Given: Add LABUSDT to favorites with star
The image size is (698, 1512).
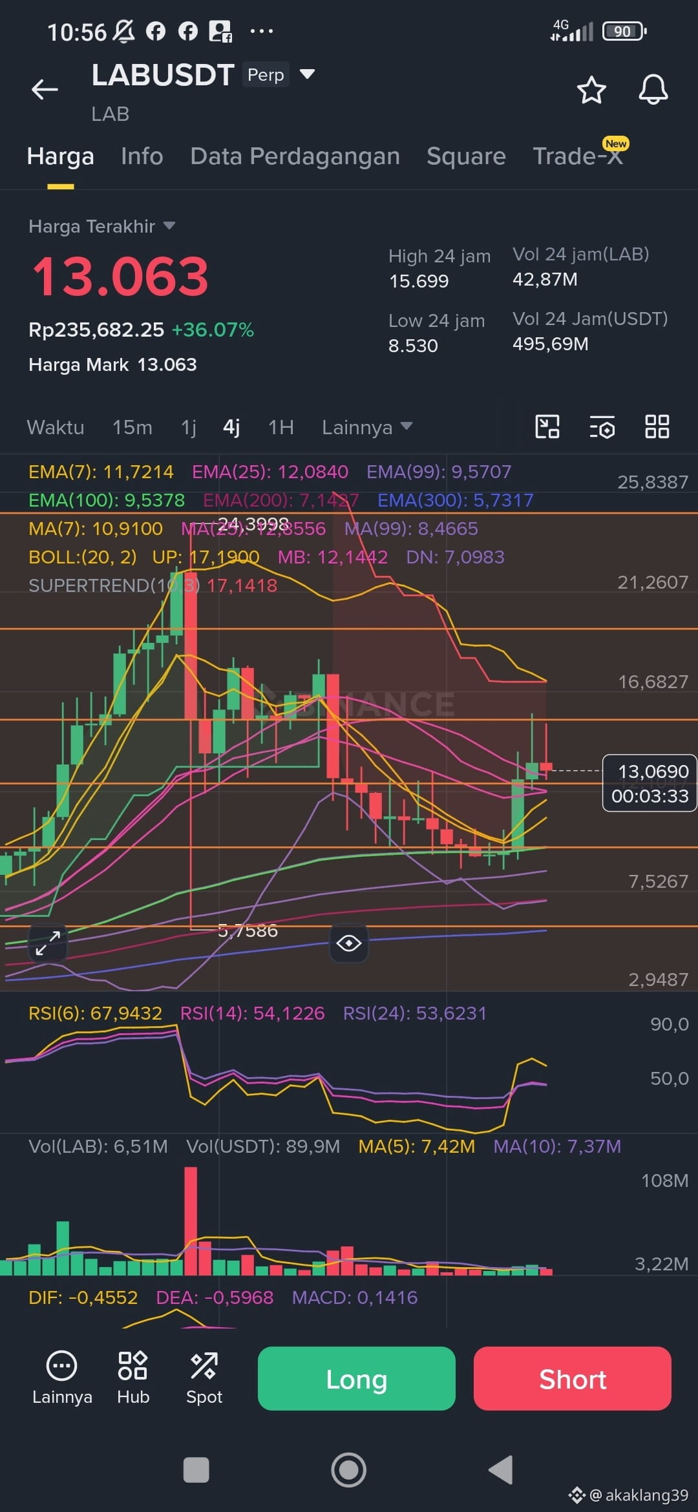Looking at the screenshot, I should (x=591, y=90).
